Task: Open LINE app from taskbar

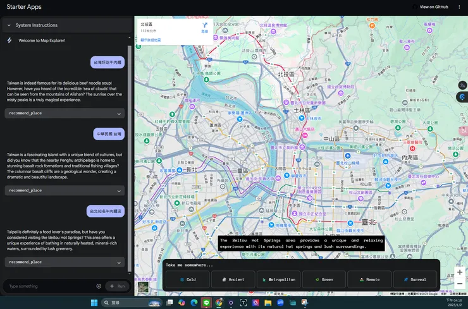Action: tap(206, 303)
